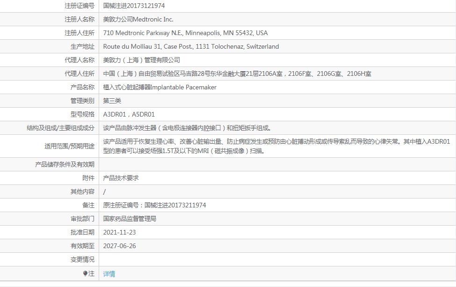
Task: Select attachment value 产品技术要求
Action: (121, 178)
